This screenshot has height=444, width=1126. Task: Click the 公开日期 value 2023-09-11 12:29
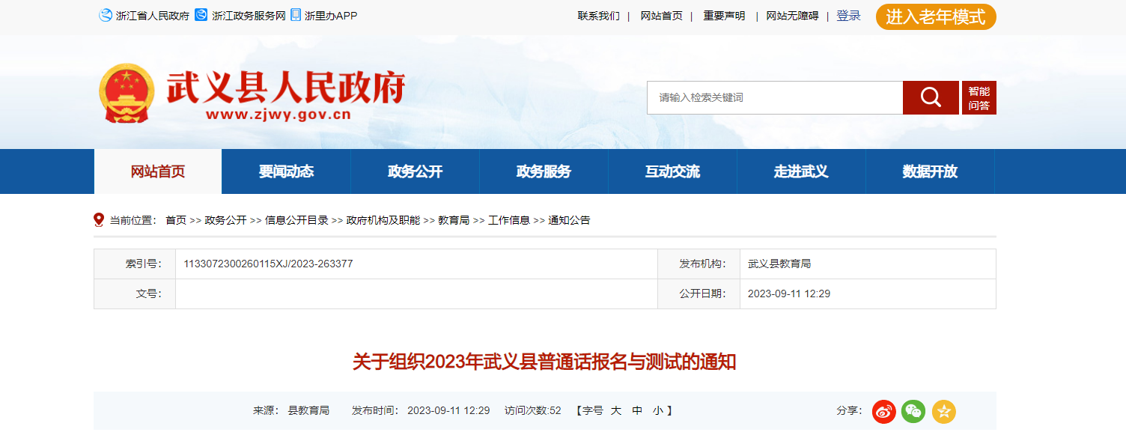[789, 294]
